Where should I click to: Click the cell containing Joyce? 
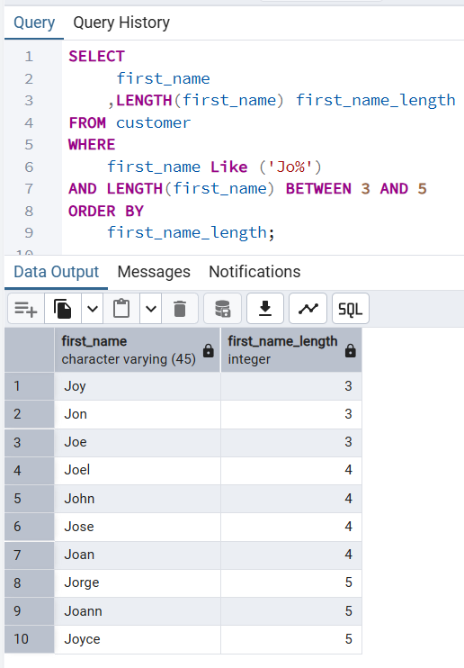coord(137,639)
